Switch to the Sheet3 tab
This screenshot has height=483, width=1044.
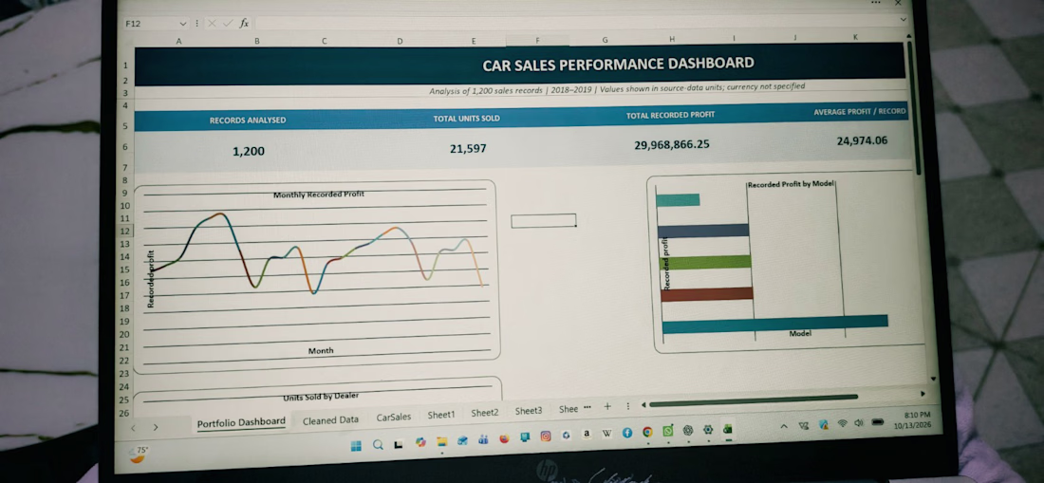(529, 411)
